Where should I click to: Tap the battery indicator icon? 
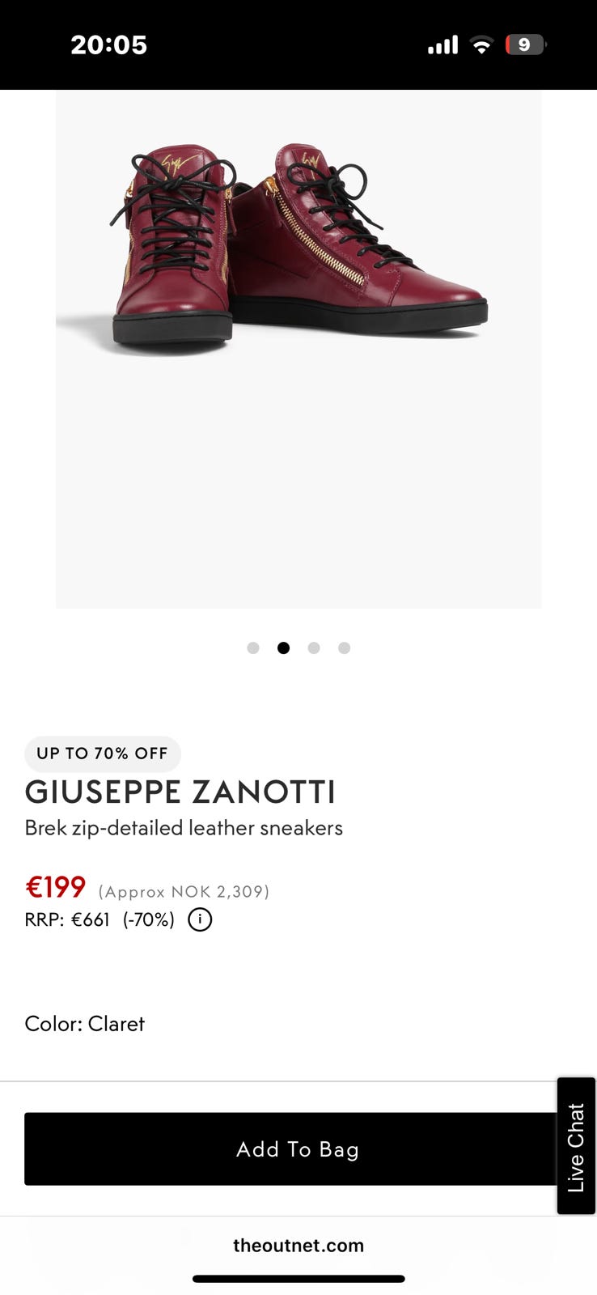click(525, 45)
